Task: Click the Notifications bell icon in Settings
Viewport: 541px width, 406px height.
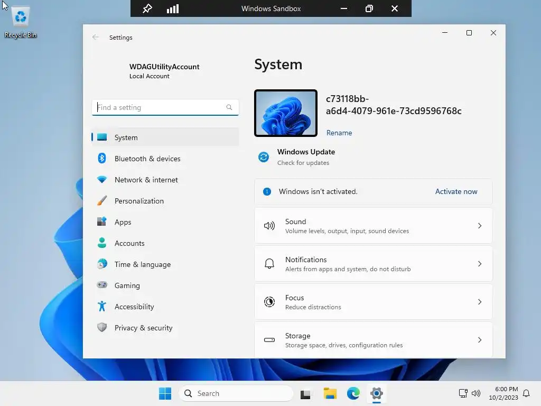Action: click(269, 264)
